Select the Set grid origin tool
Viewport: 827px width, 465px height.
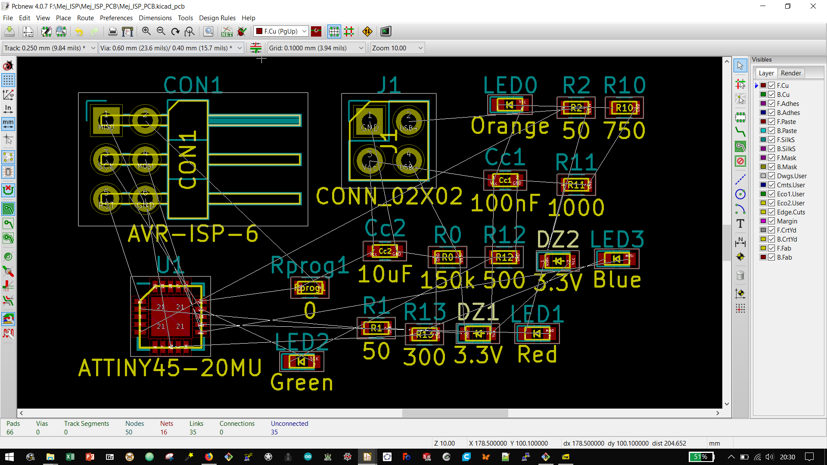[x=740, y=308]
